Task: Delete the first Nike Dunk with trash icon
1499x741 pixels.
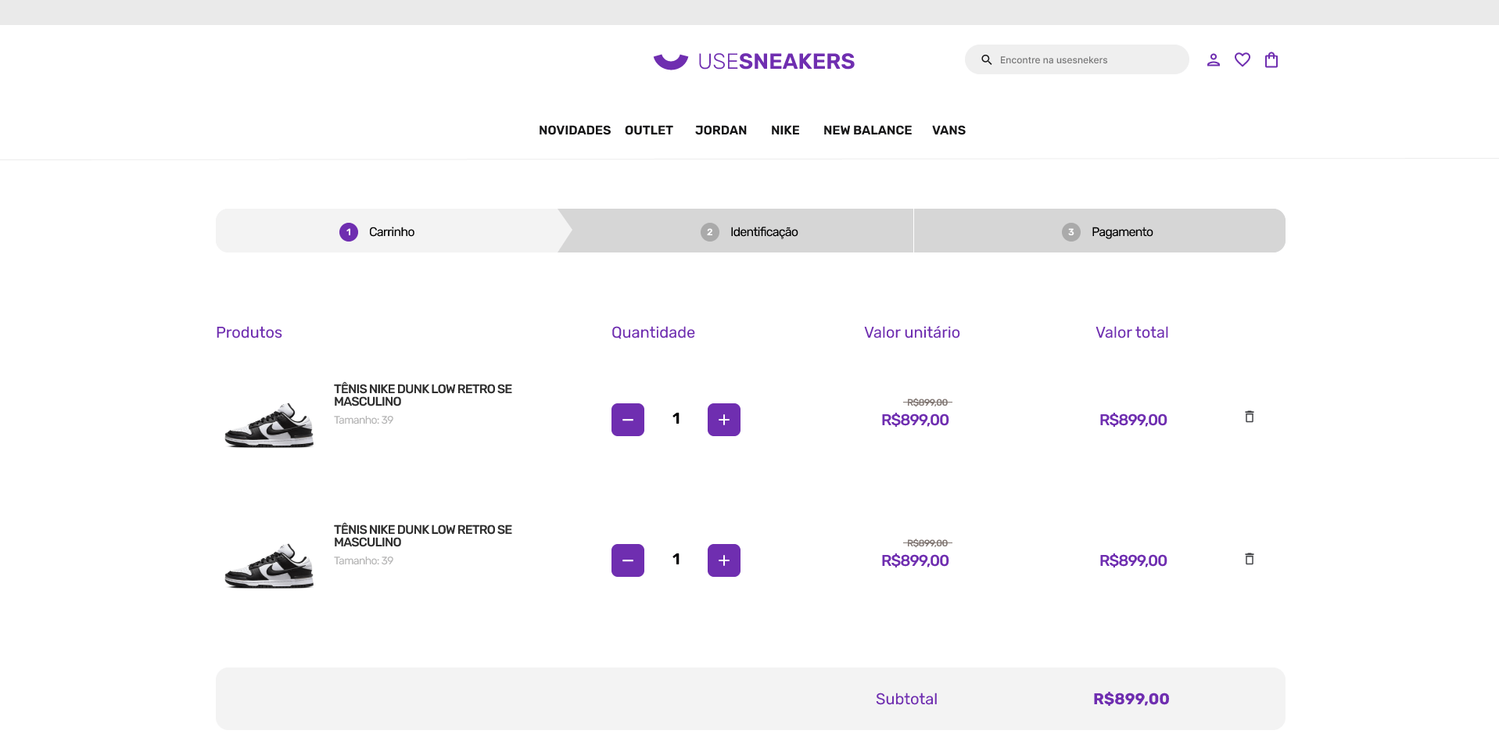Action: 1249,417
